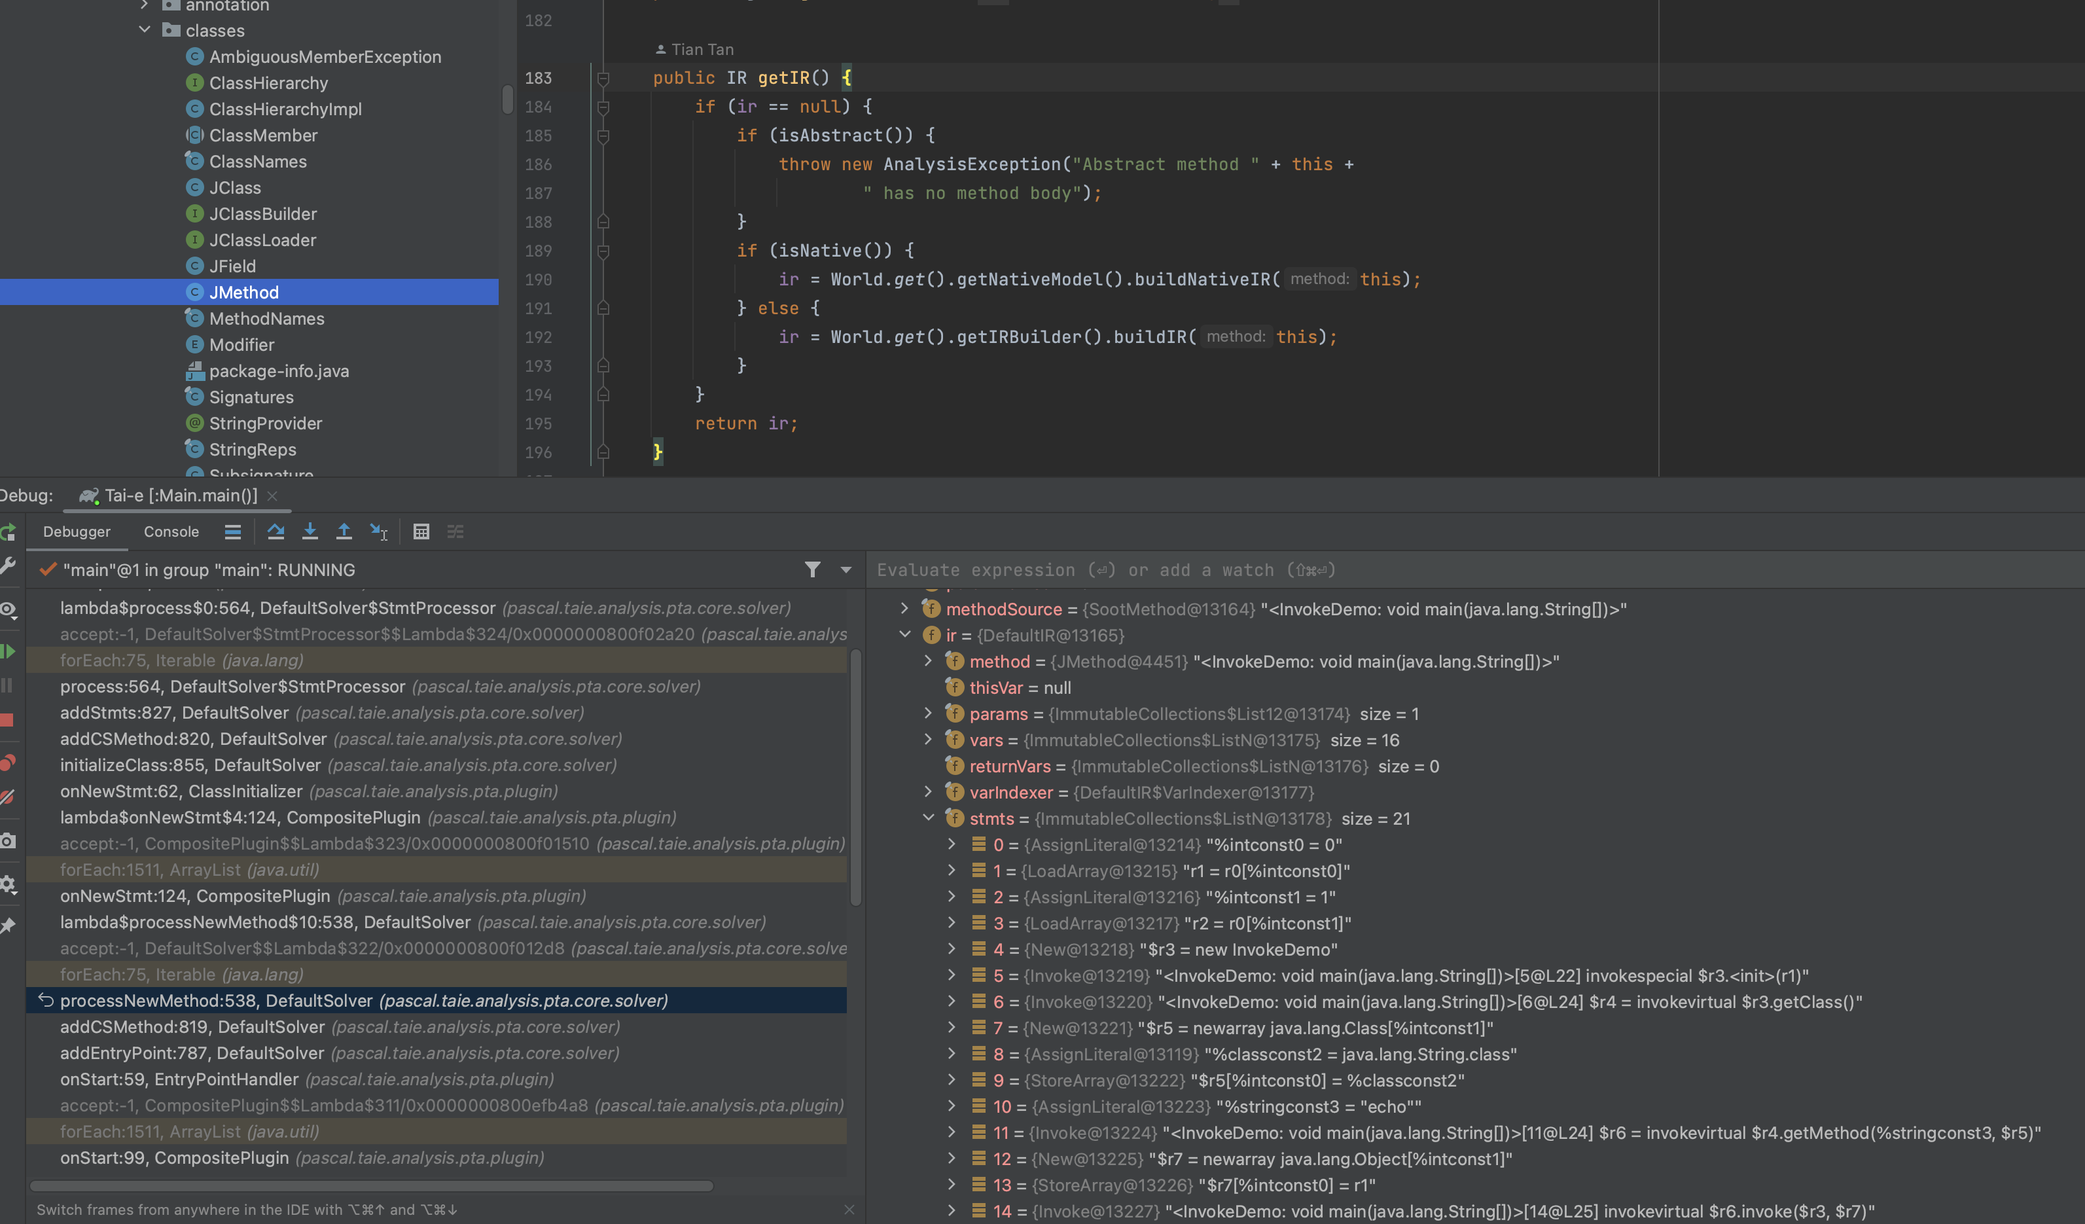Dismiss the Switch frames hint

click(848, 1210)
